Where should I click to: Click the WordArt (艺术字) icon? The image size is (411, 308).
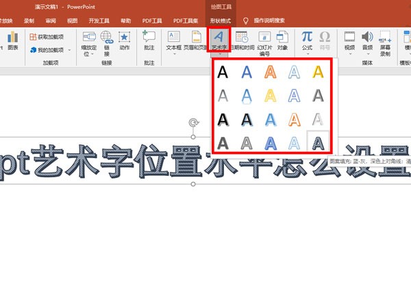coord(219,37)
